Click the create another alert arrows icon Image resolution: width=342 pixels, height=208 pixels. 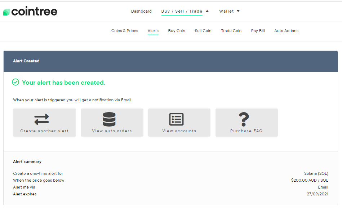pyautogui.click(x=42, y=119)
